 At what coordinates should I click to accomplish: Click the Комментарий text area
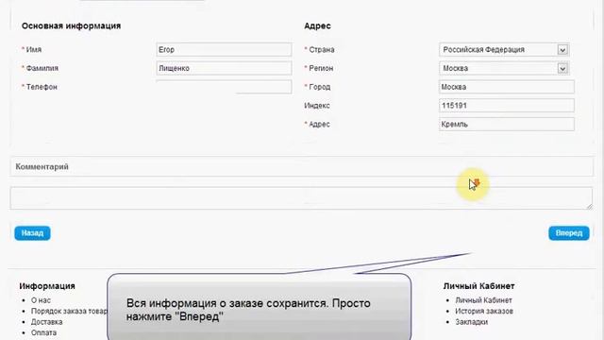[301, 198]
